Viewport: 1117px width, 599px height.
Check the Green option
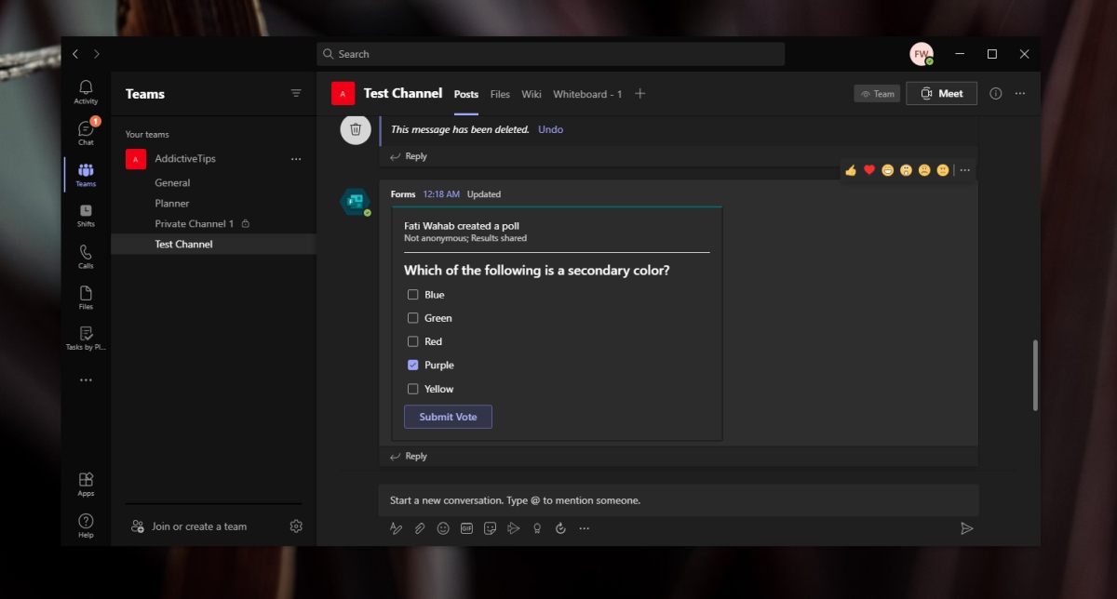[413, 318]
